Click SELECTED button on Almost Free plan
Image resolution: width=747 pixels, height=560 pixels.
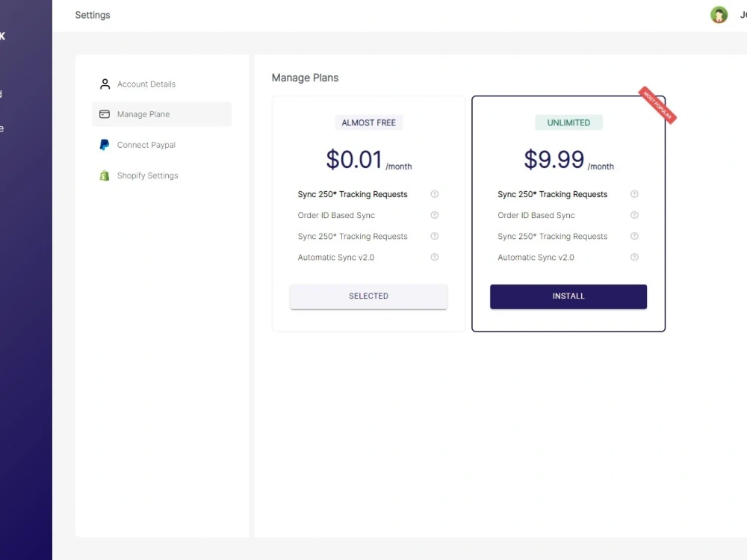click(368, 296)
